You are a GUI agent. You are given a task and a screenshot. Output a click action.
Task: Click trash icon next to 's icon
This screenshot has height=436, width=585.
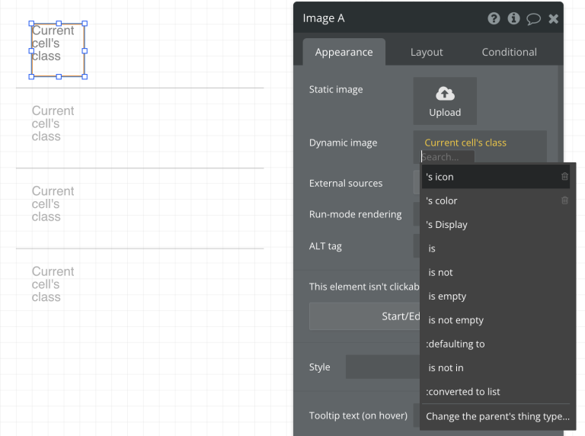pos(564,177)
